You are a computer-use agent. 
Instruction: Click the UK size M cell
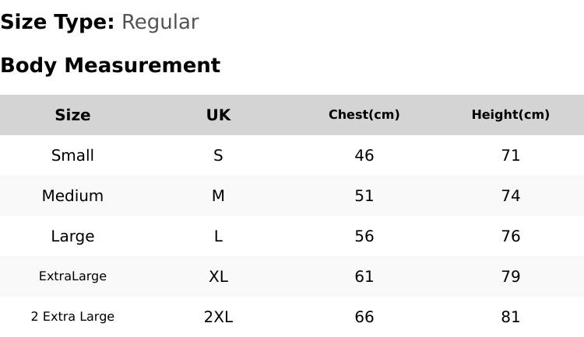[x=218, y=196]
